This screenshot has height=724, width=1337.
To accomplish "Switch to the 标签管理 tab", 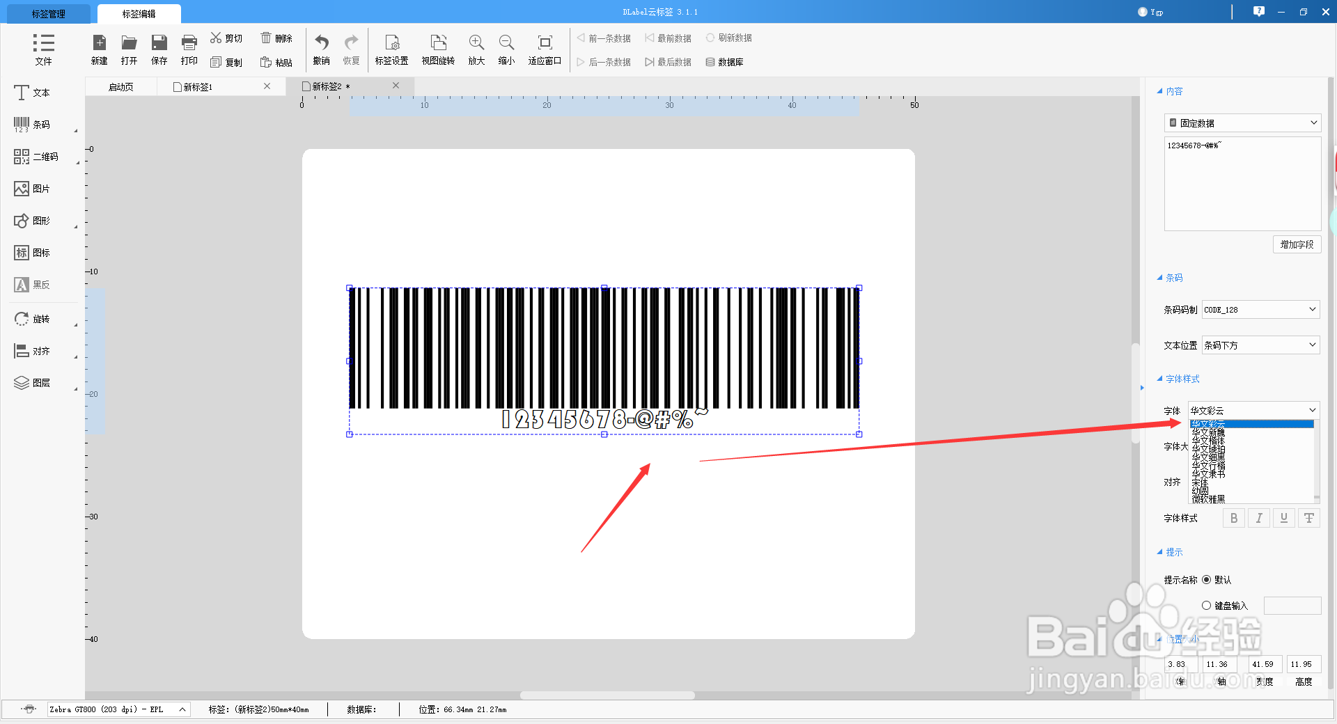I will pyautogui.click(x=48, y=14).
